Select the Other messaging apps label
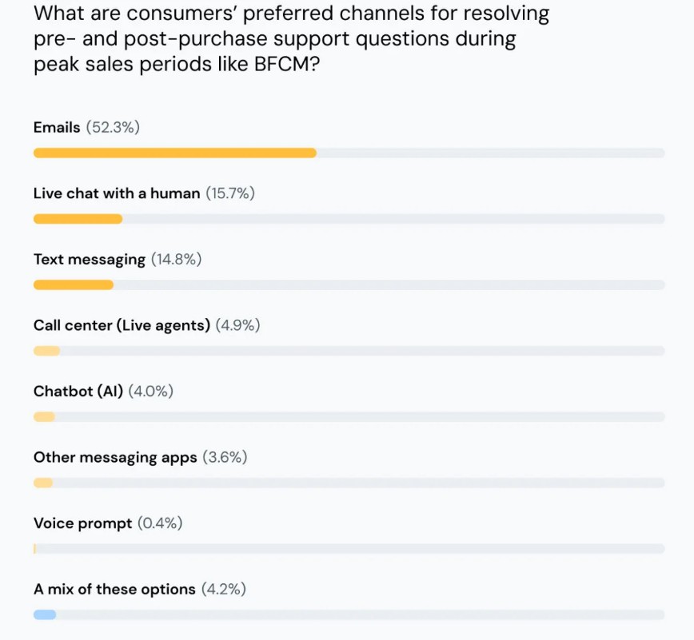 tap(115, 457)
